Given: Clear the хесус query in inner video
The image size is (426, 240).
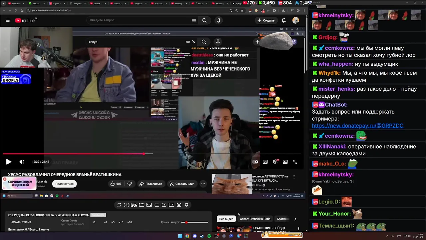Looking at the screenshot, I should pos(194,42).
